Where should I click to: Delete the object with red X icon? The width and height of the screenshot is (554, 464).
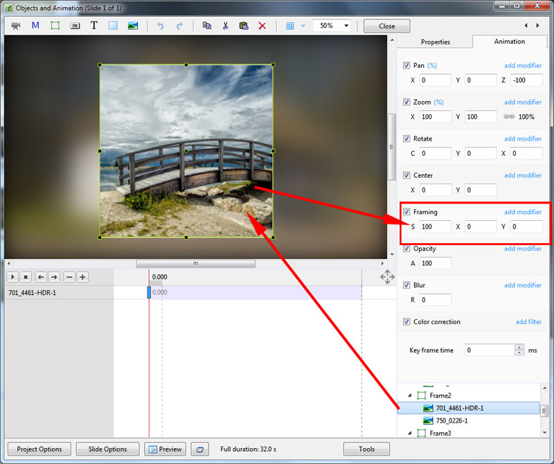(x=262, y=26)
